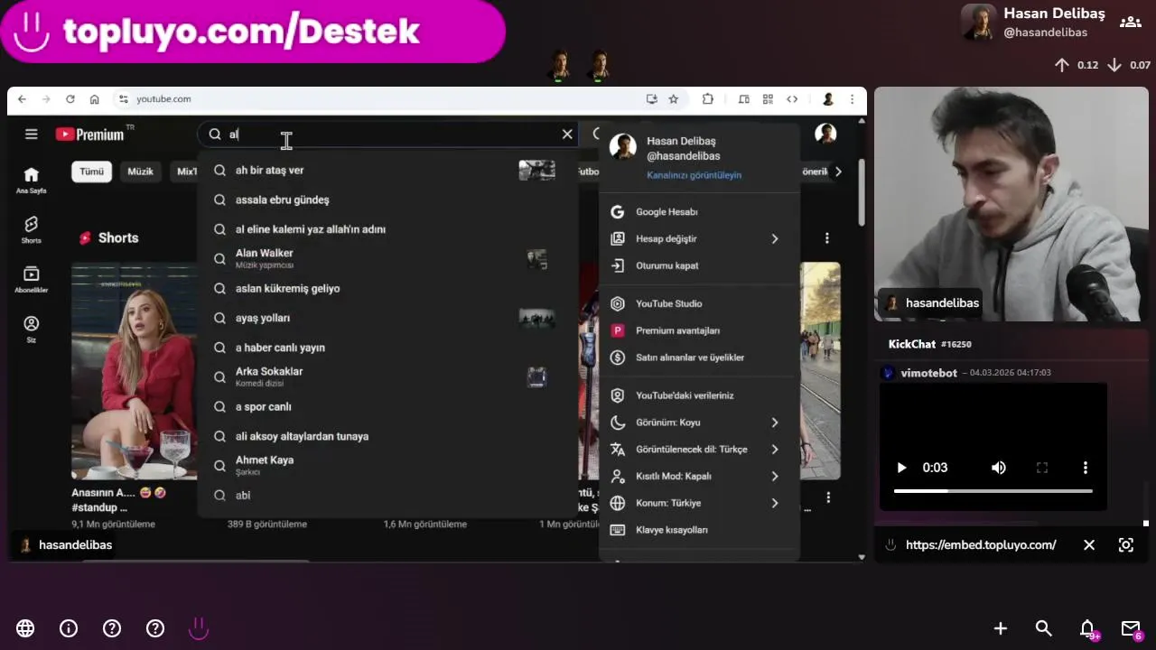Select the Mix filter chip

pyautogui.click(x=184, y=172)
